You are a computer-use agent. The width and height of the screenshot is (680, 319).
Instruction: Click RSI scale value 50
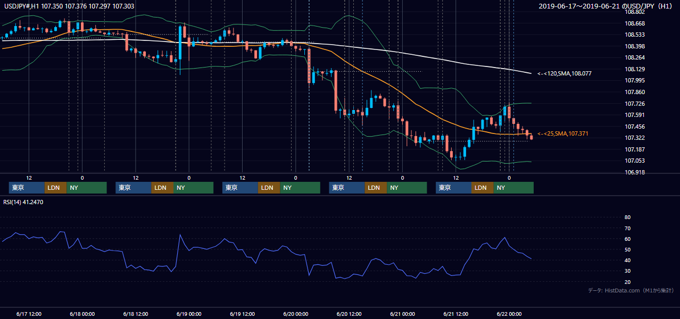627,249
